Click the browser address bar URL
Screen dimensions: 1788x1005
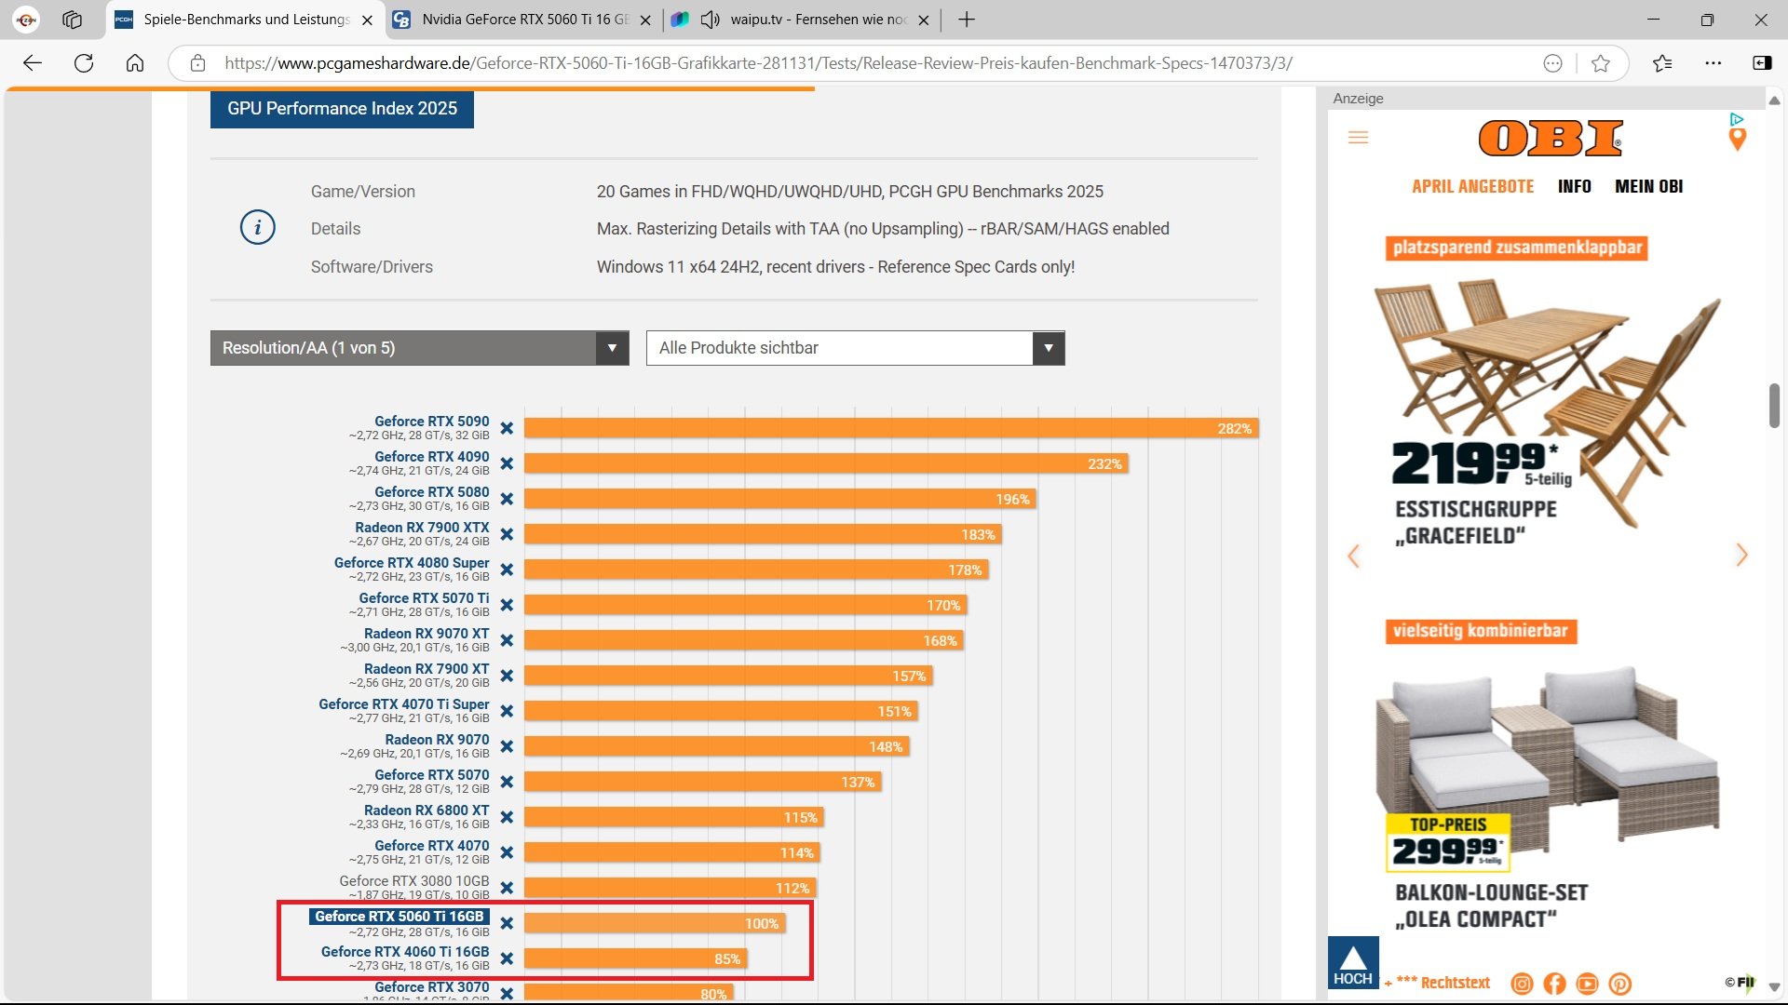tap(757, 63)
